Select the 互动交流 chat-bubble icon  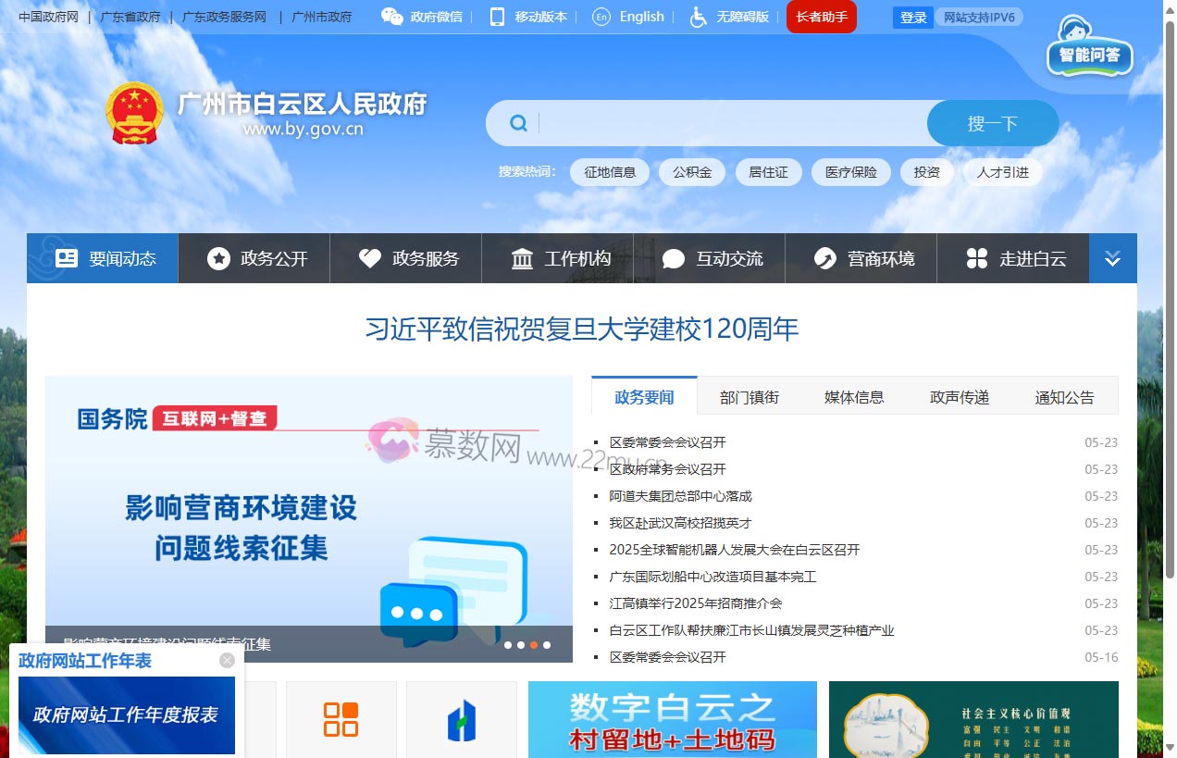674,258
